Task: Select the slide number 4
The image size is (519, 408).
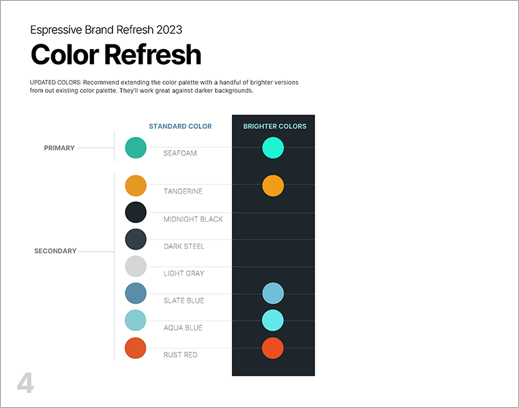Action: [x=25, y=383]
